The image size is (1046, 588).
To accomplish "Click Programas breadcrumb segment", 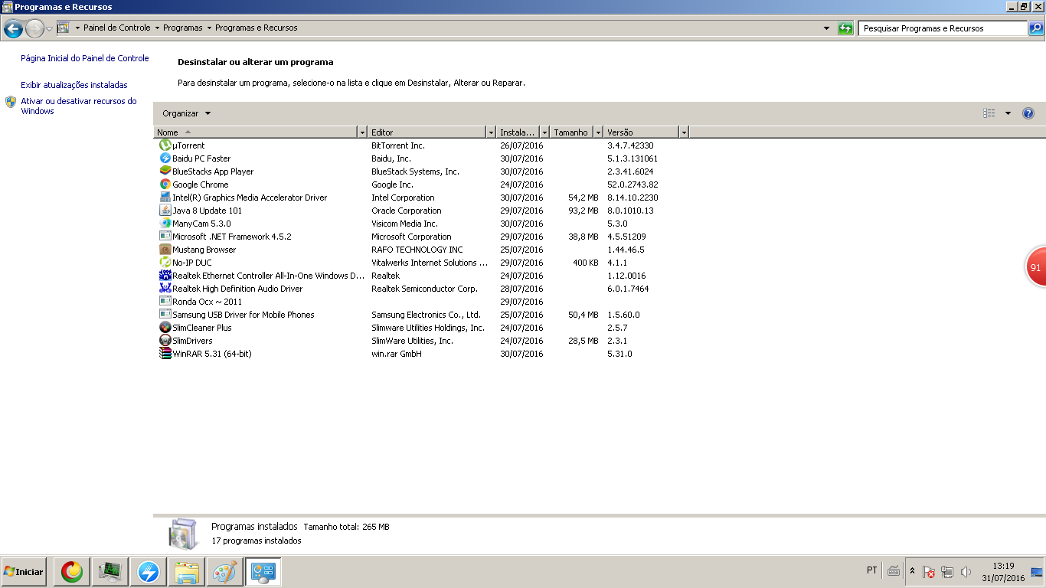I will 183,28.
